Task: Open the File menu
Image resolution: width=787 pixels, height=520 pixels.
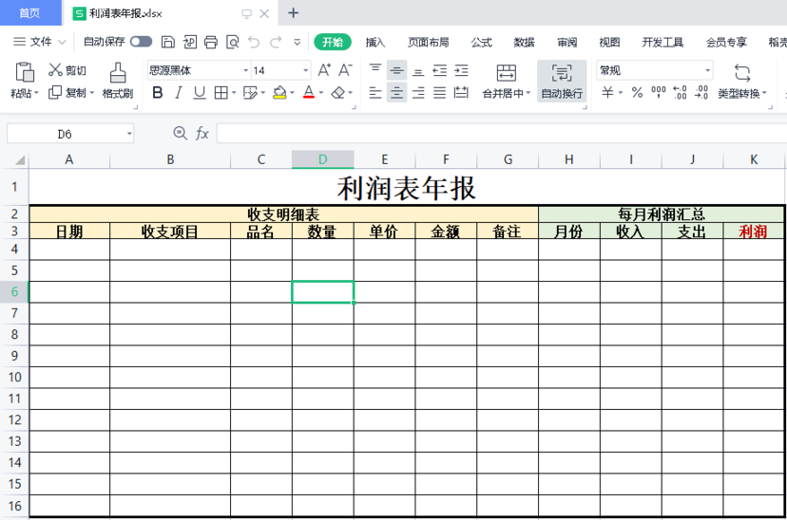Action: point(40,42)
